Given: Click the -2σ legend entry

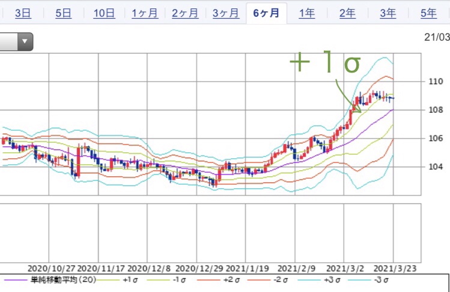Looking at the screenshot, I should 281,280.
